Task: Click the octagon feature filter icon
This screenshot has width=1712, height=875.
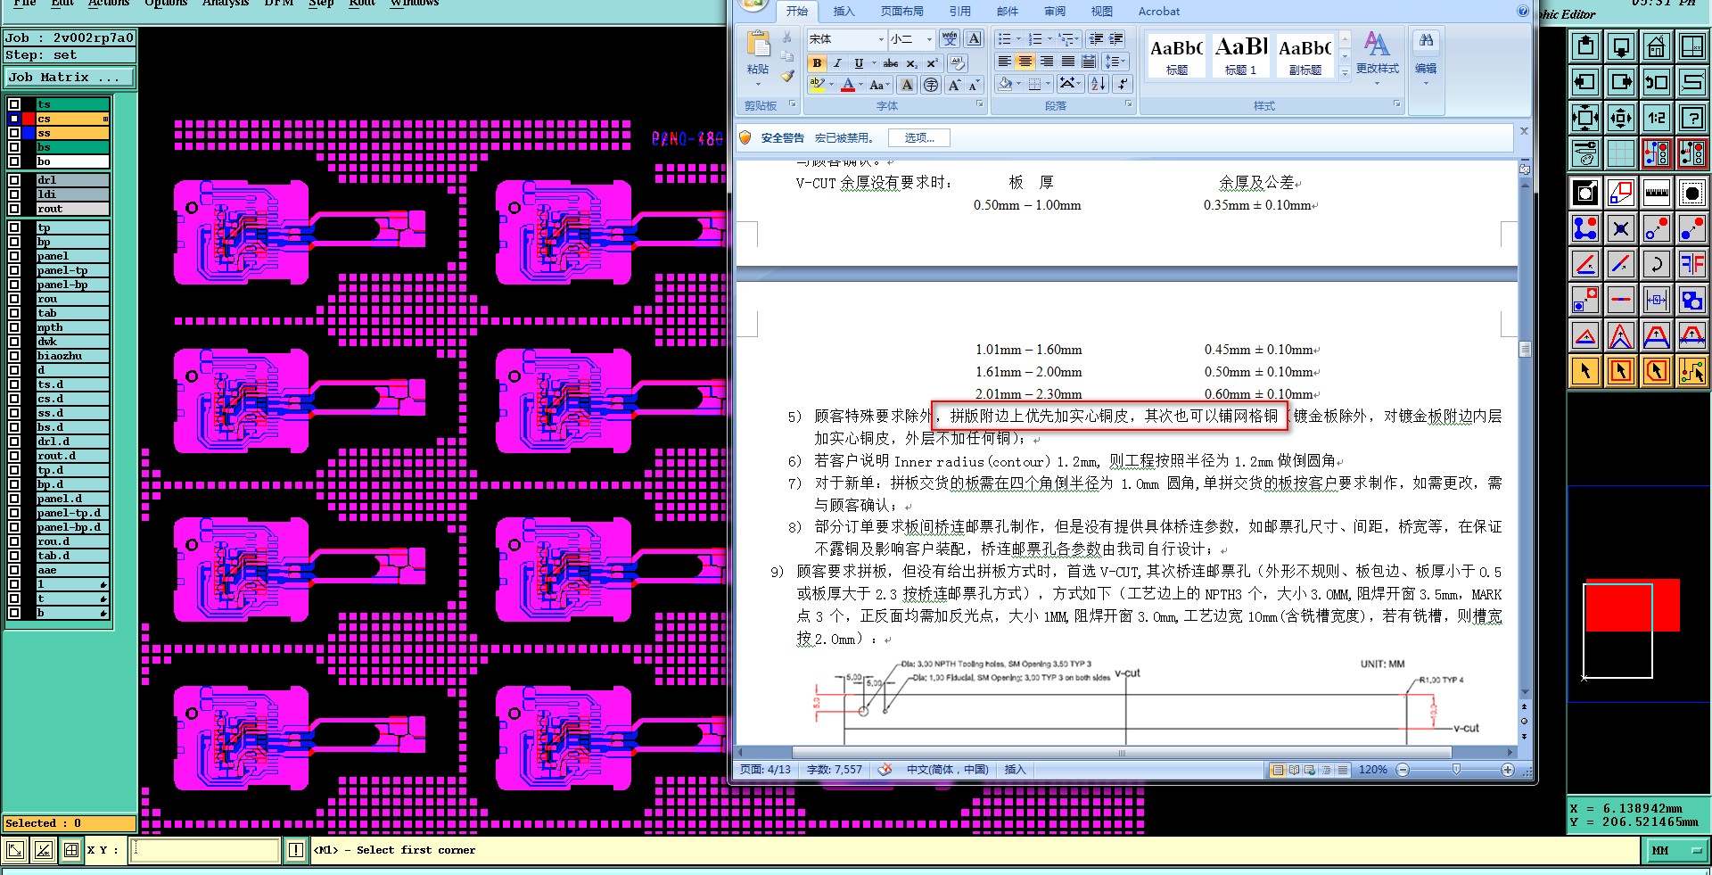Action: 1691,192
